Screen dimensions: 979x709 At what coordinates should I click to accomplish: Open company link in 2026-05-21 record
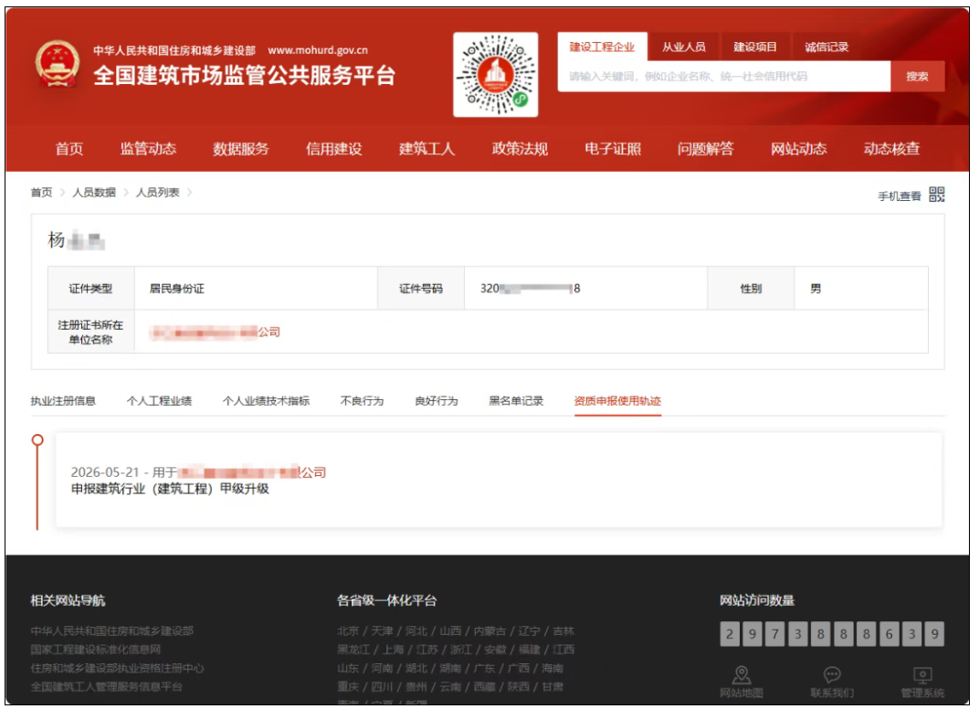pyautogui.click(x=252, y=472)
